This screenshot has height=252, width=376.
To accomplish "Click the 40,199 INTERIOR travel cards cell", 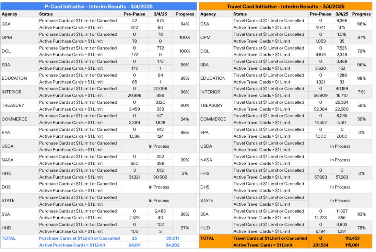I will tap(342, 89).
